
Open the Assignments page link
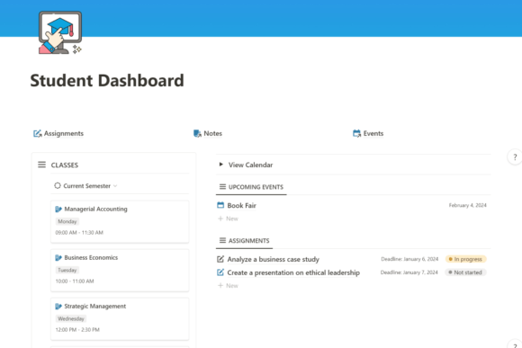58,133
